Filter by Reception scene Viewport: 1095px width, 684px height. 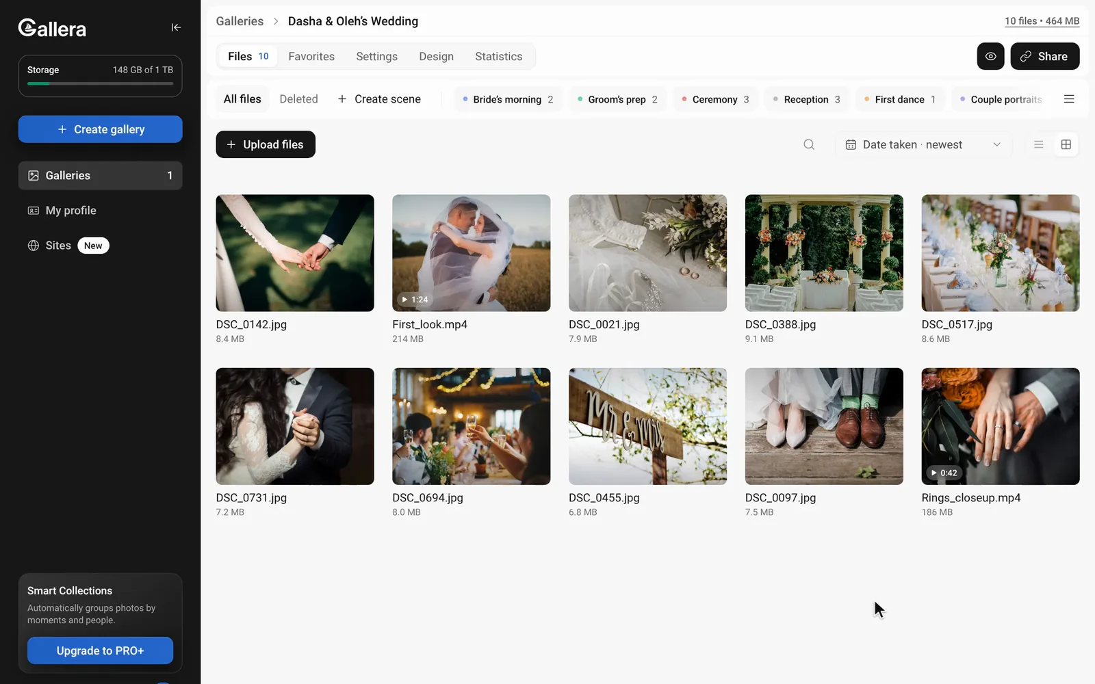(807, 99)
